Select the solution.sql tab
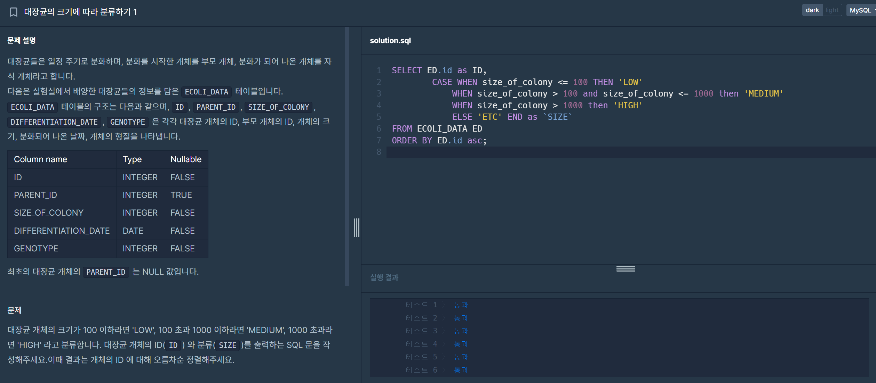 [390, 41]
